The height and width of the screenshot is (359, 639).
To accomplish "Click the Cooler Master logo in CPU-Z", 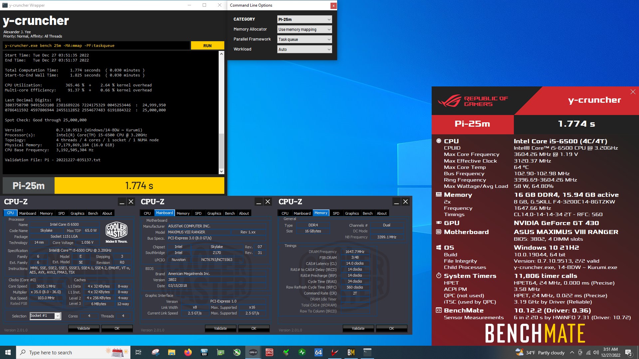I will pos(116,232).
